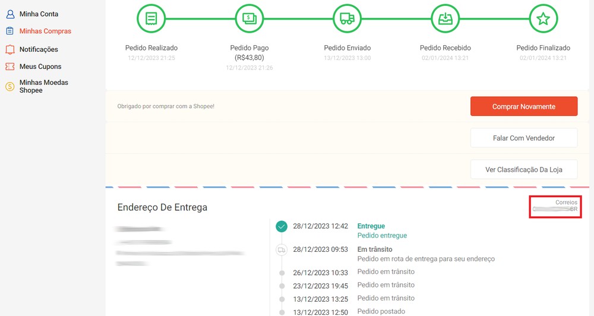Click the Correios carrier label

(566, 203)
